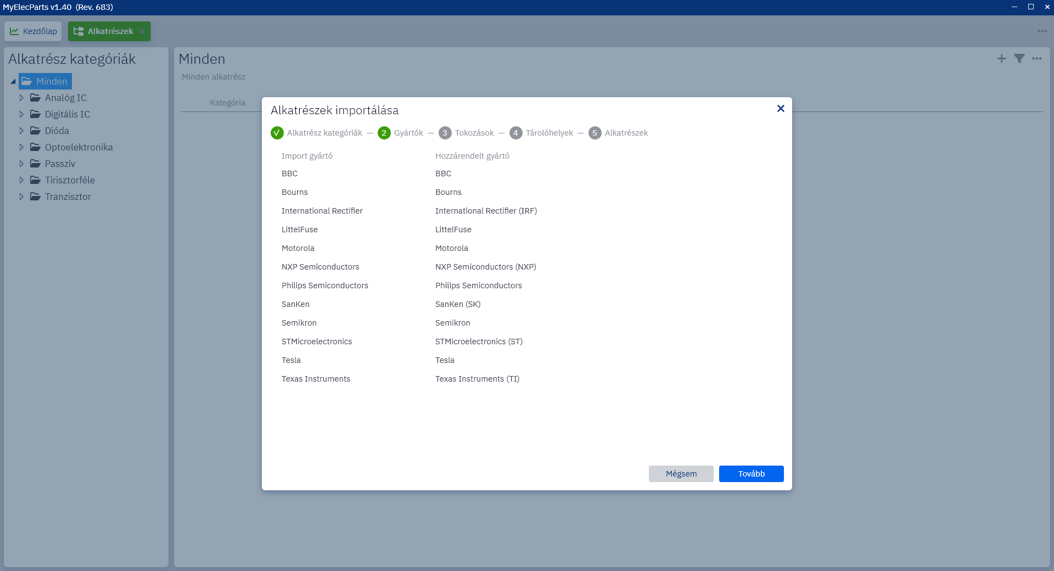Image resolution: width=1054 pixels, height=571 pixels.
Task: Click the import manufacturer Philips Semiconductors
Action: (324, 285)
